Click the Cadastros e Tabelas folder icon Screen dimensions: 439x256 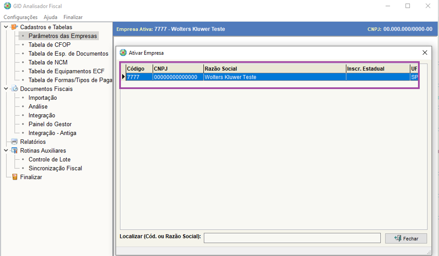point(14,27)
